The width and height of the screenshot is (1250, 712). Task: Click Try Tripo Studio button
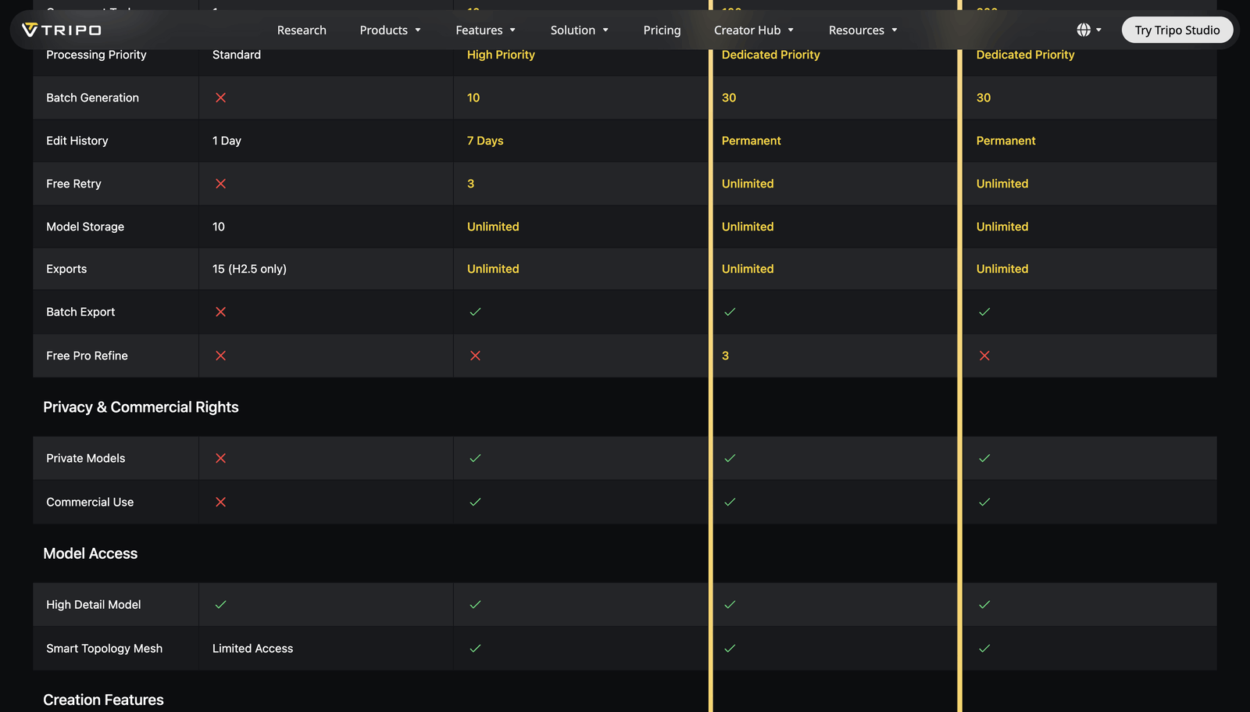click(x=1177, y=30)
